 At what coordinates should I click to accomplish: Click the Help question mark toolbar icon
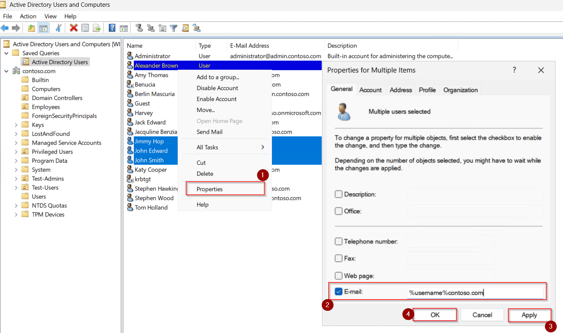(113, 28)
